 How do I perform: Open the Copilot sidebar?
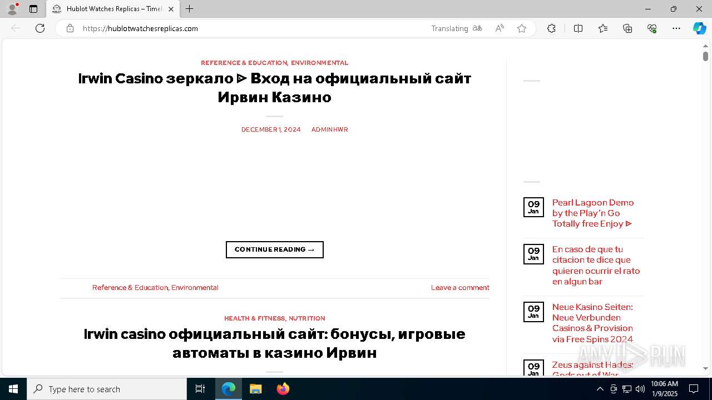tap(700, 28)
